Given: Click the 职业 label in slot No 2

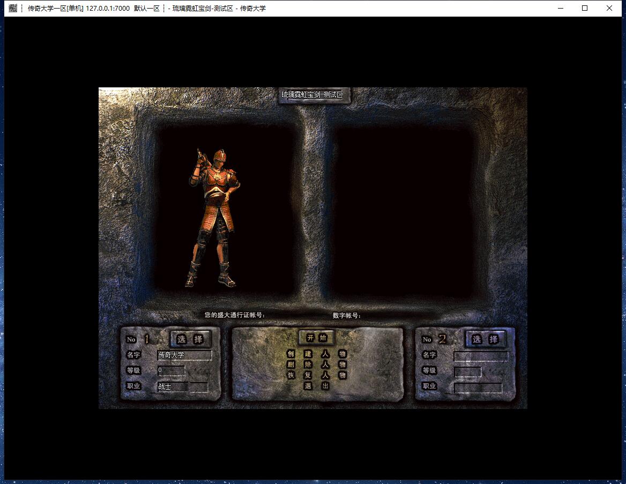Looking at the screenshot, I should (x=429, y=386).
